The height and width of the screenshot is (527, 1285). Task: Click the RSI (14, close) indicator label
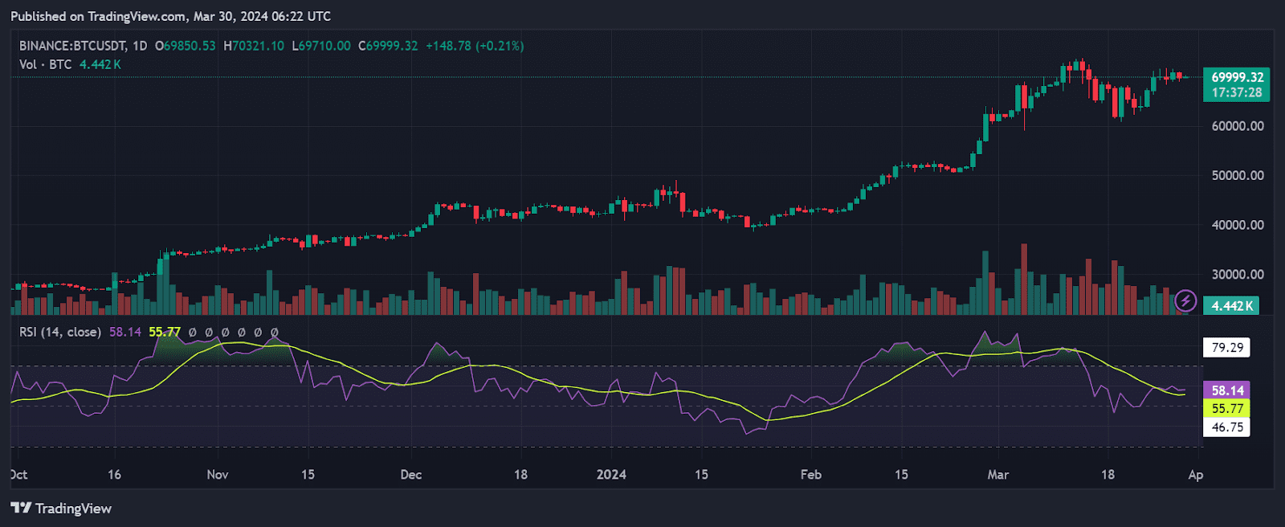coord(60,332)
